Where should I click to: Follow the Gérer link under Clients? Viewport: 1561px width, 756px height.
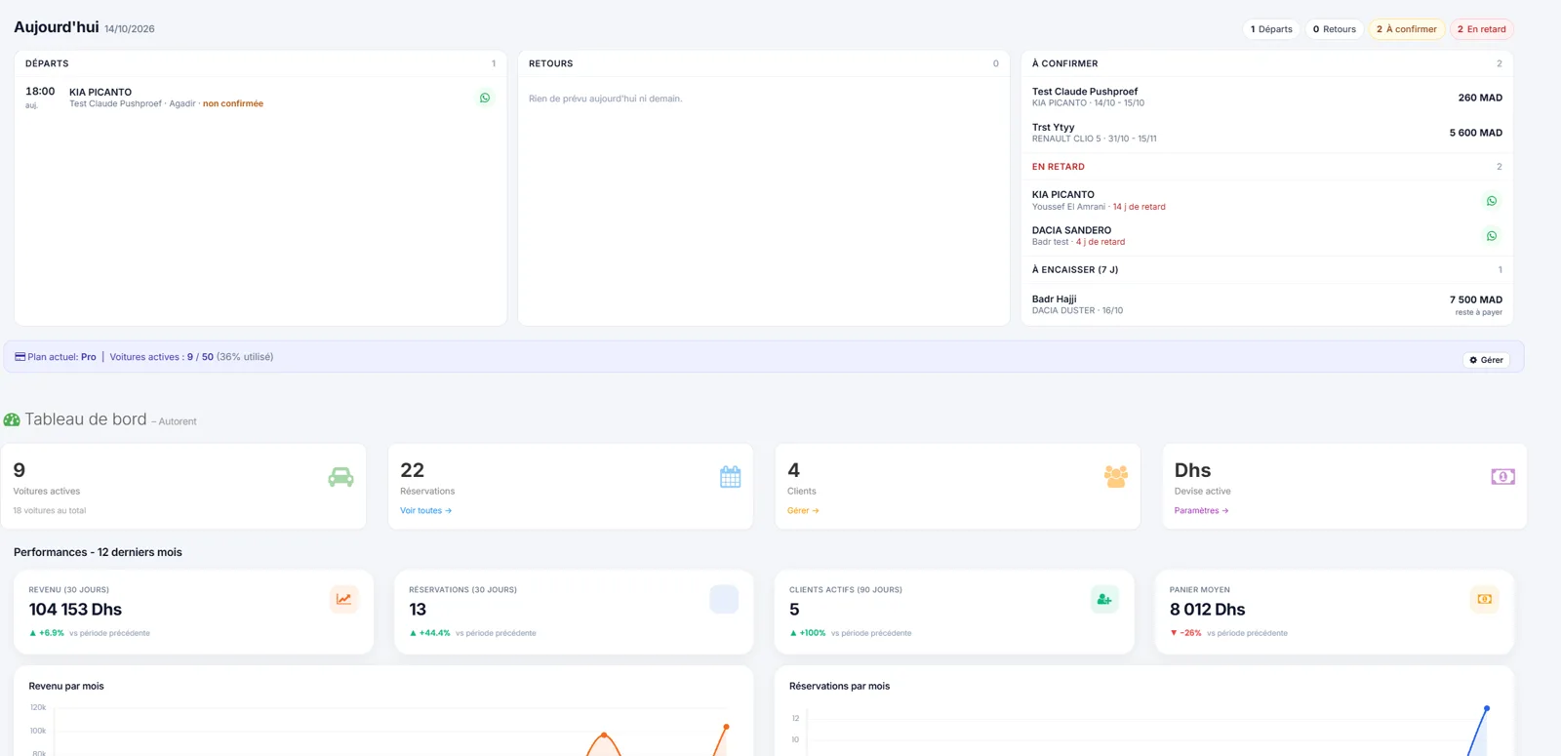[x=803, y=510]
